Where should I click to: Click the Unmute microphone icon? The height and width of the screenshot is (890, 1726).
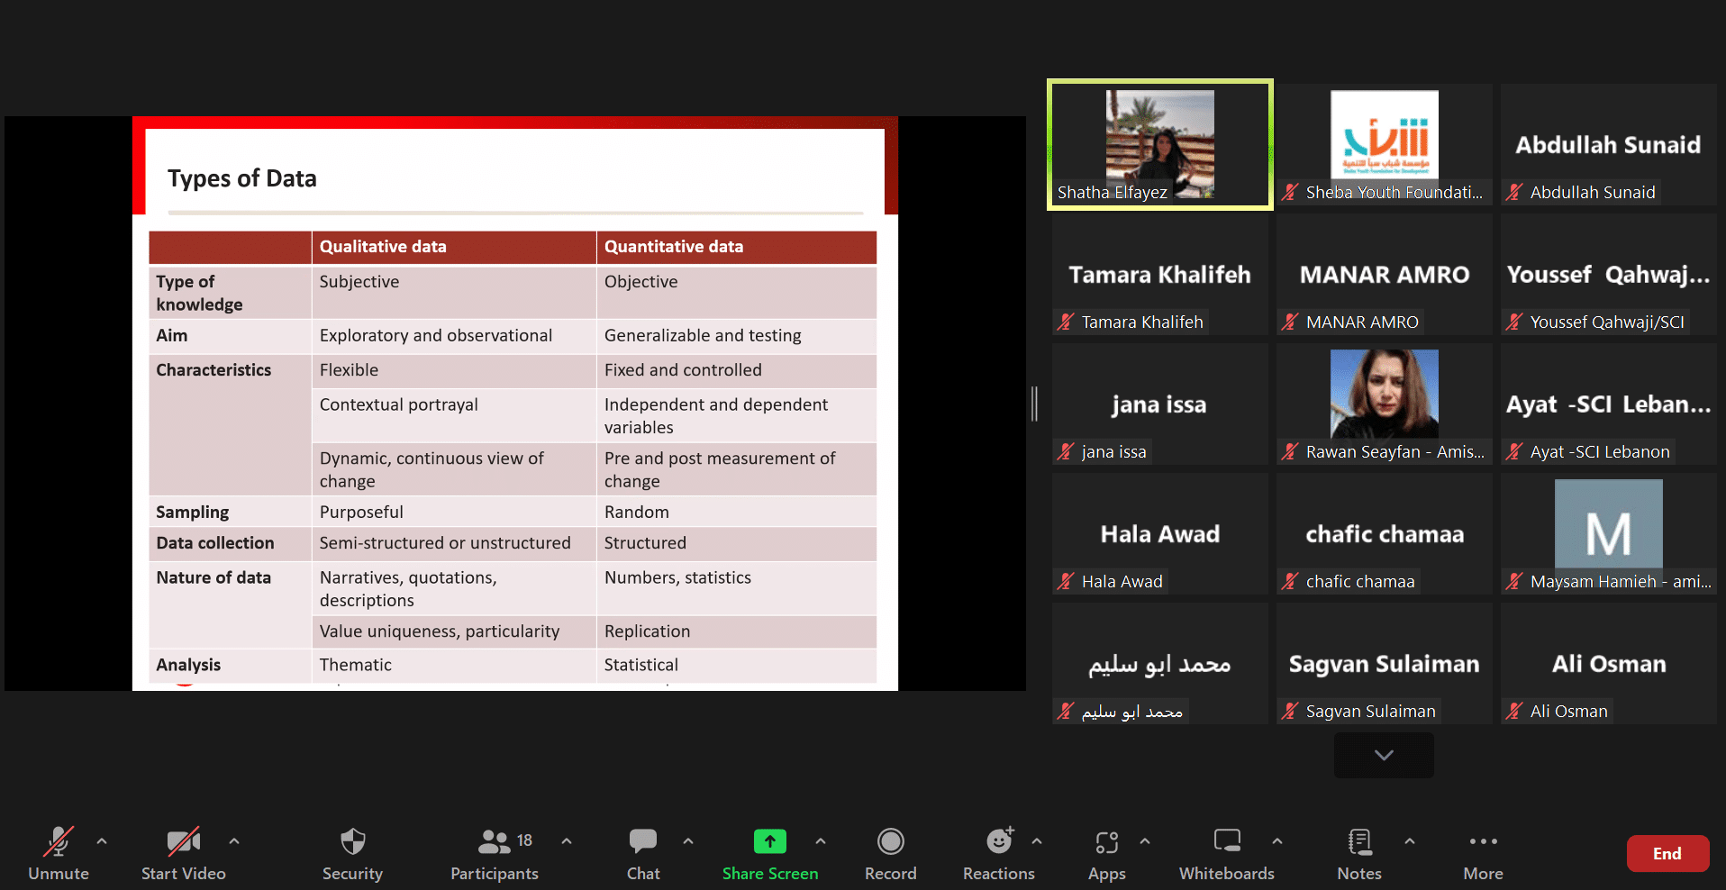59,841
